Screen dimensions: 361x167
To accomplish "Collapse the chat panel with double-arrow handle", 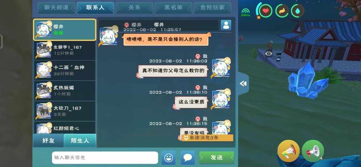I will point(243,84).
